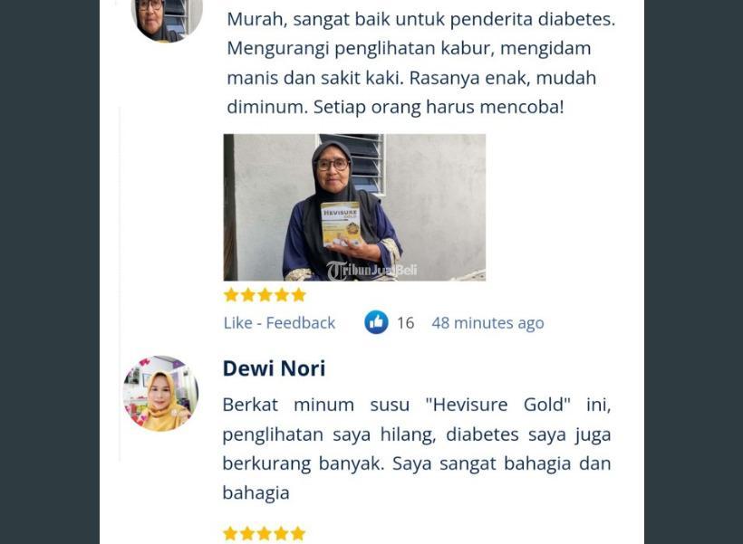This screenshot has width=743, height=544.
Task: Click the like count number 16
Action: (406, 323)
